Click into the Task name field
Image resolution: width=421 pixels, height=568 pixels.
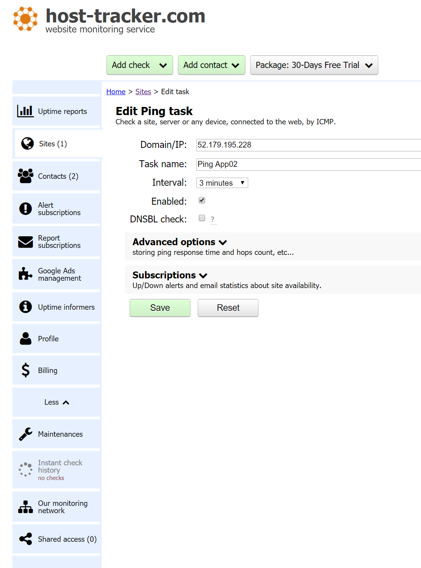pyautogui.click(x=309, y=164)
